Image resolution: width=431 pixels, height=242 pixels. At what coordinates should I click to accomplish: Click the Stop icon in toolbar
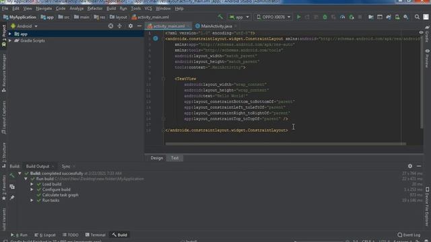360,17
